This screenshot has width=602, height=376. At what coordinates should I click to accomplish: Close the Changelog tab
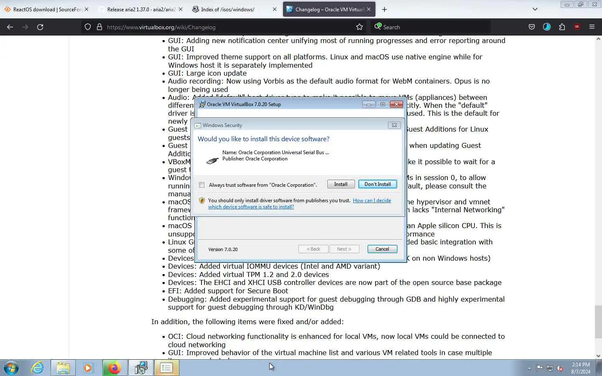pyautogui.click(x=369, y=9)
